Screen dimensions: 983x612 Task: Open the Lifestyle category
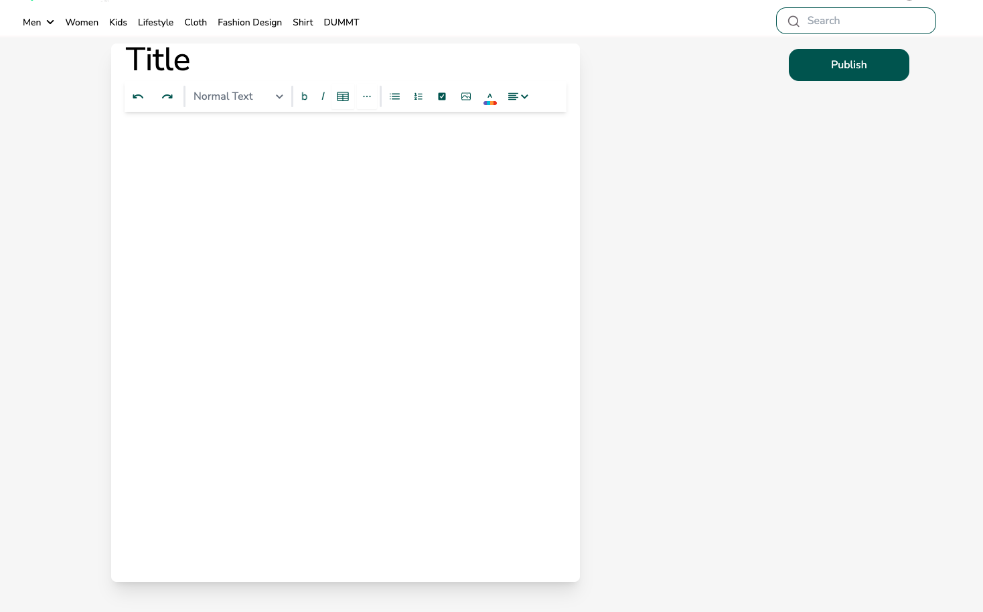tap(155, 22)
